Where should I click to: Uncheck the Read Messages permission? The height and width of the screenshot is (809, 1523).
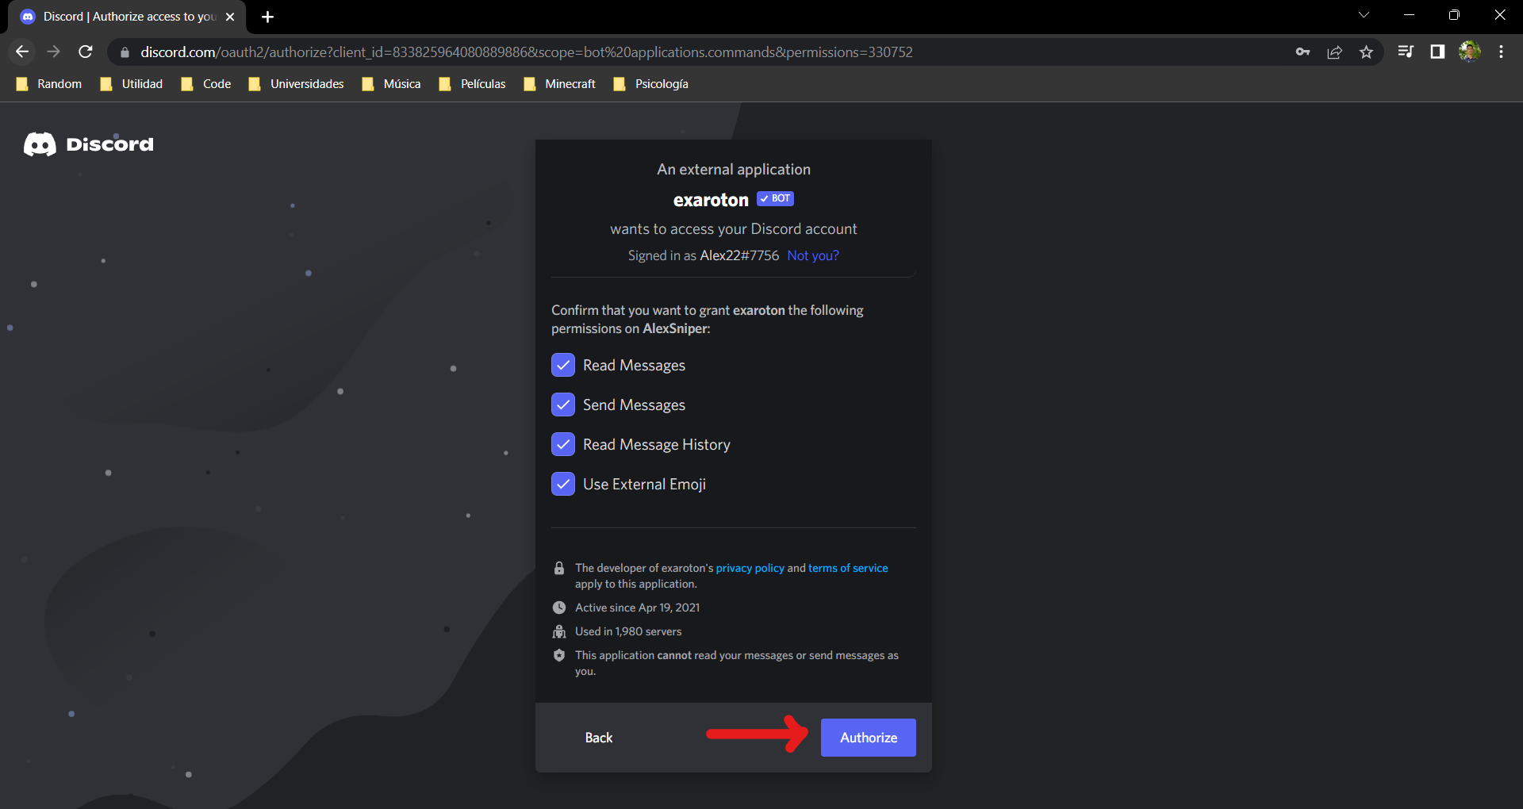point(563,365)
